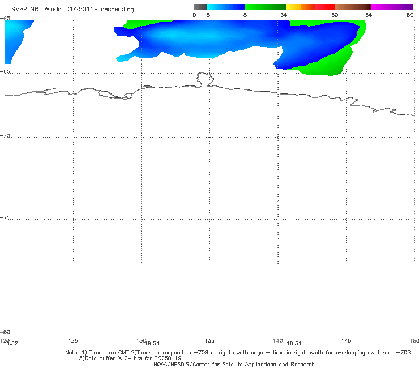The width and height of the screenshot is (419, 368).
Task: Click the green segment of the wind color bar
Action: (265, 7)
